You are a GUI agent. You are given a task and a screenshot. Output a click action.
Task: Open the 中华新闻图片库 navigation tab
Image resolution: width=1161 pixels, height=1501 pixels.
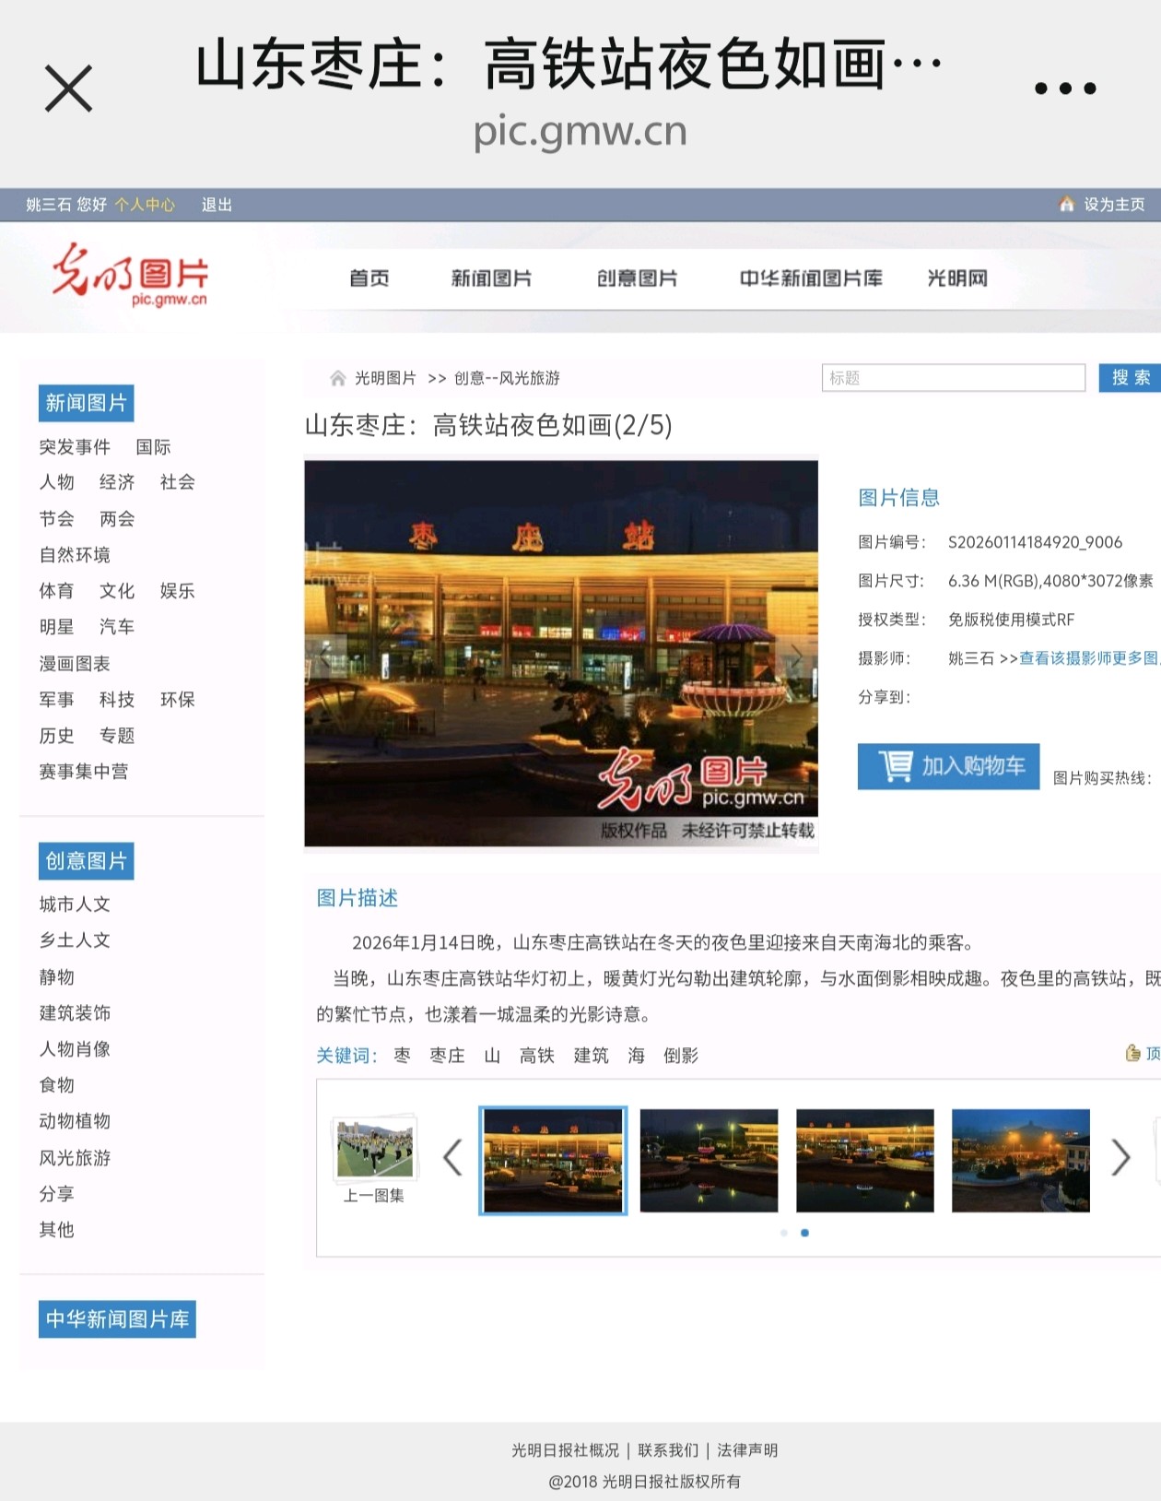810,278
